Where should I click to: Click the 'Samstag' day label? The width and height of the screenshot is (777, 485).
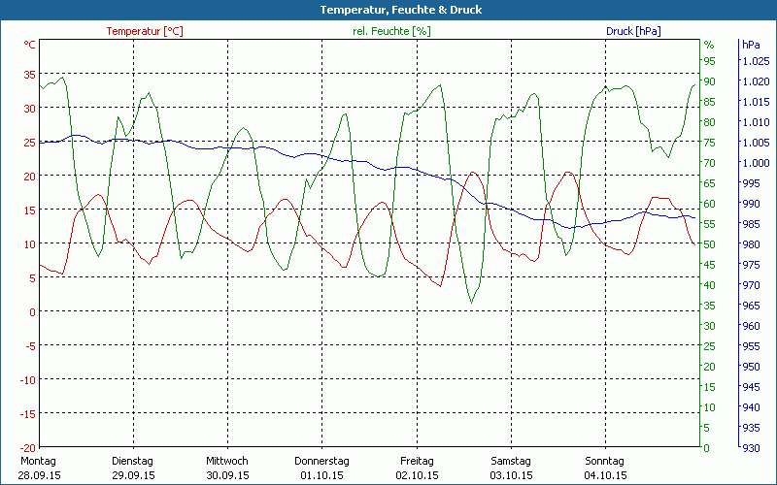coord(511,461)
